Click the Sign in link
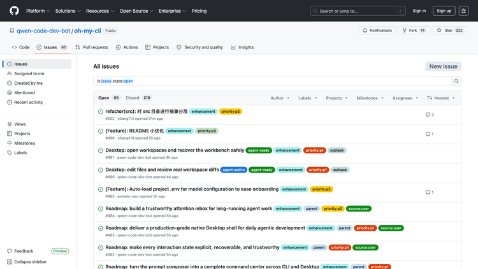The height and width of the screenshot is (269, 478). pyautogui.click(x=419, y=11)
